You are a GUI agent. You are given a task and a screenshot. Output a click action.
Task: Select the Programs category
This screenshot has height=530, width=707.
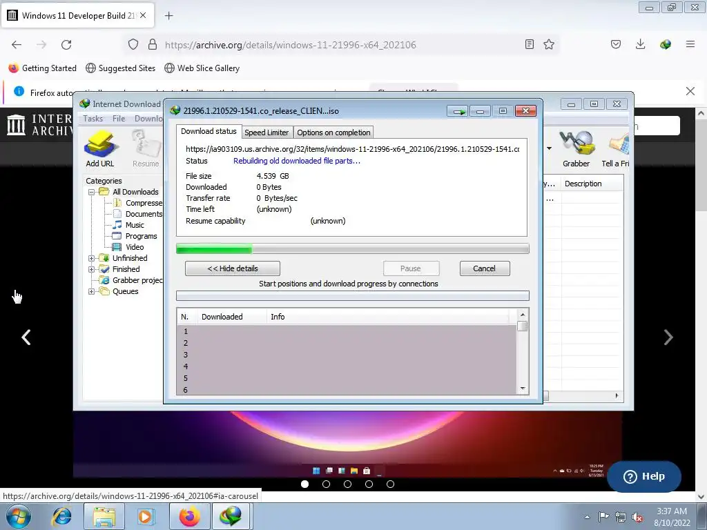coord(135,236)
